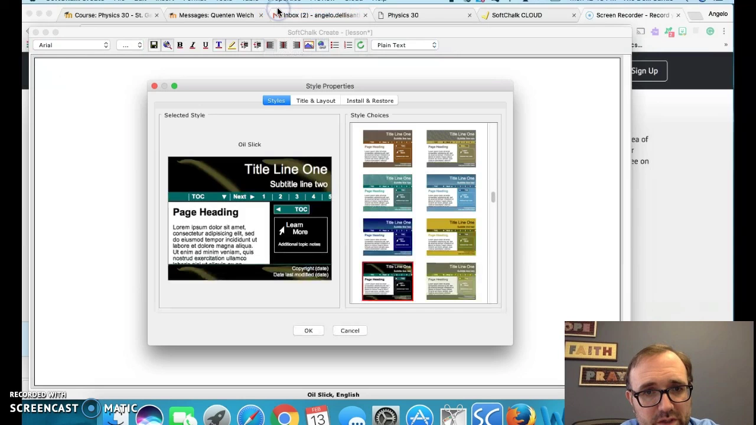Select the highlight color pencil icon
The height and width of the screenshot is (425, 756).
[x=232, y=45]
